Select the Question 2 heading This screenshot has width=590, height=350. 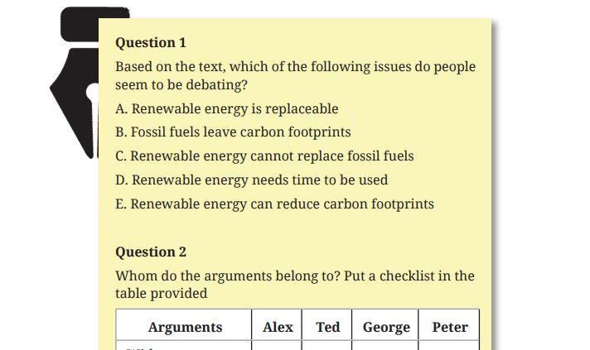click(x=151, y=252)
